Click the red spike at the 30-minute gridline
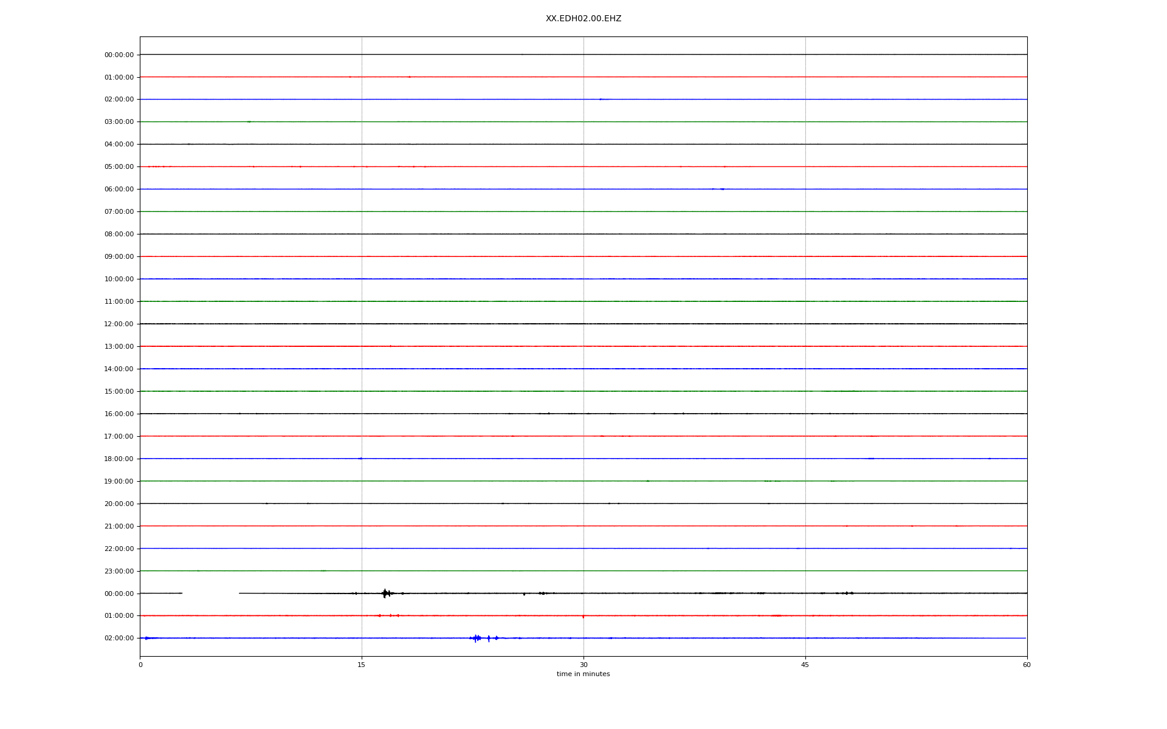 click(x=583, y=617)
